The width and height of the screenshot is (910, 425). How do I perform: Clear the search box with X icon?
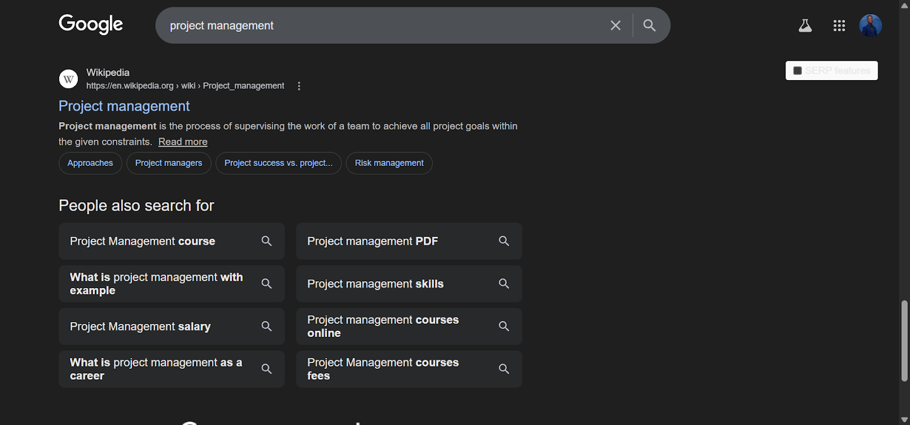pos(615,26)
